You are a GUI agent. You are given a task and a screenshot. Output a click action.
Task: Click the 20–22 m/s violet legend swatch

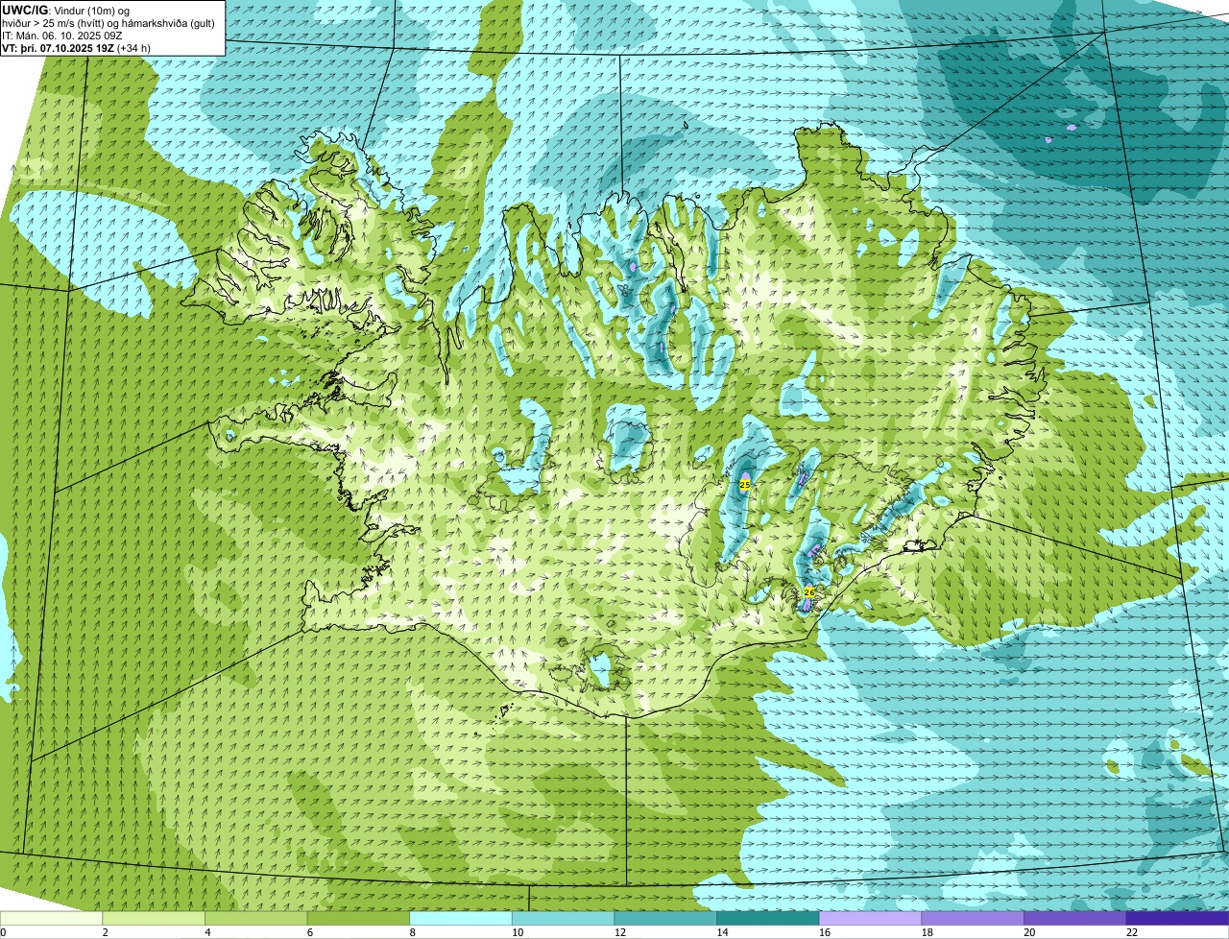pyautogui.click(x=1075, y=918)
